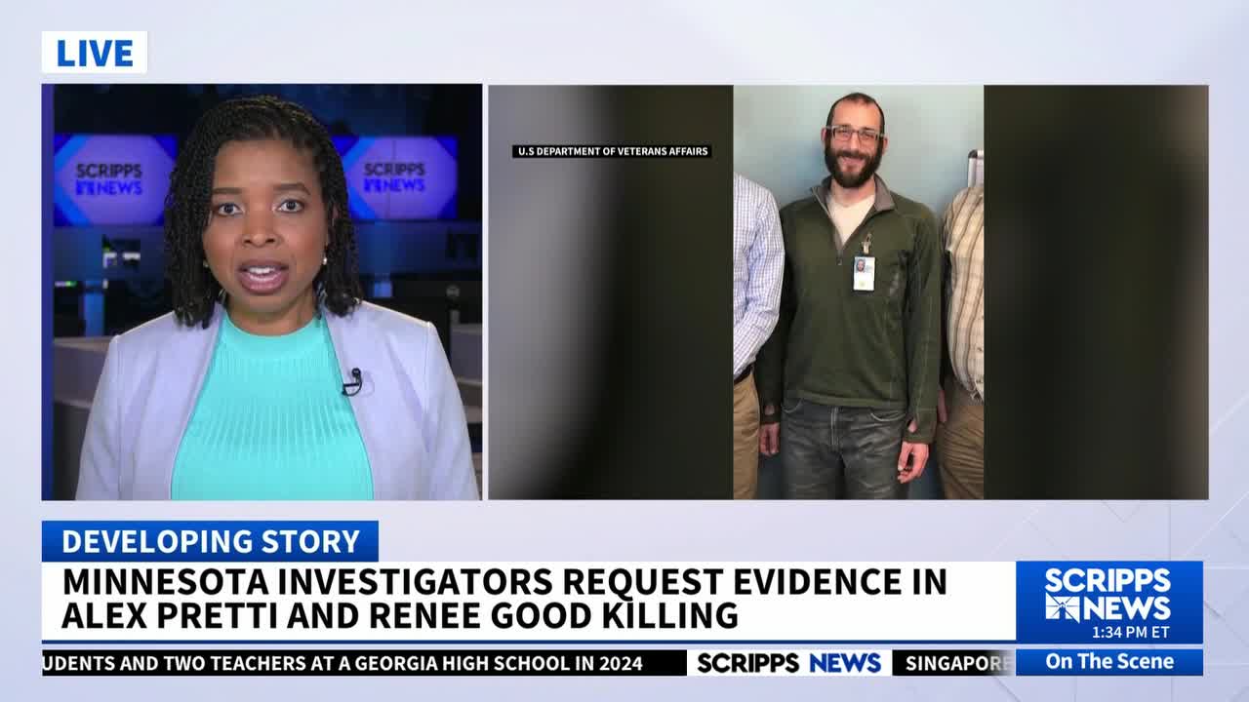Click the Scripps News logo beside the headline
Image resolution: width=1249 pixels, height=702 pixels.
point(1108,594)
